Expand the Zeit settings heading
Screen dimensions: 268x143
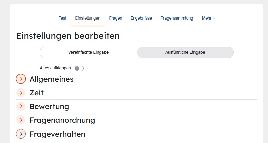point(37,93)
